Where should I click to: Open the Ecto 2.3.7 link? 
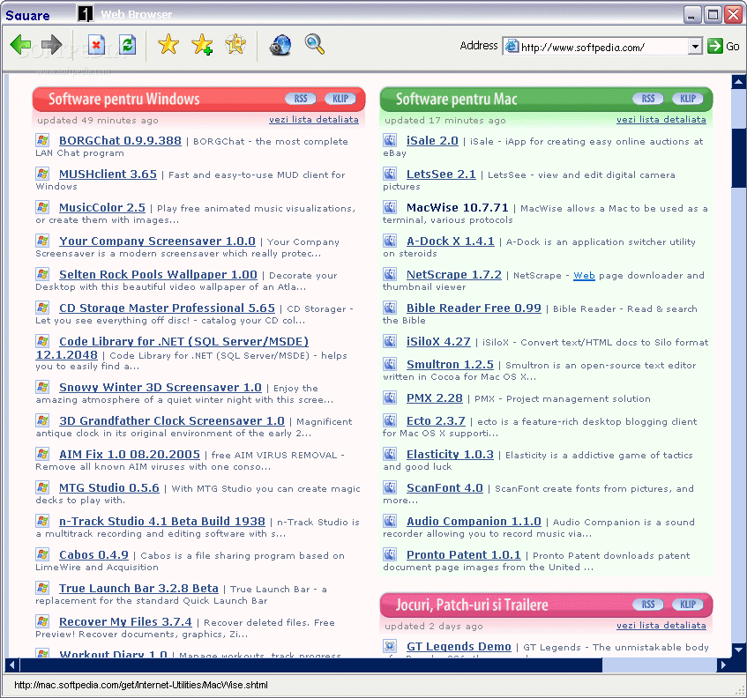click(x=436, y=421)
